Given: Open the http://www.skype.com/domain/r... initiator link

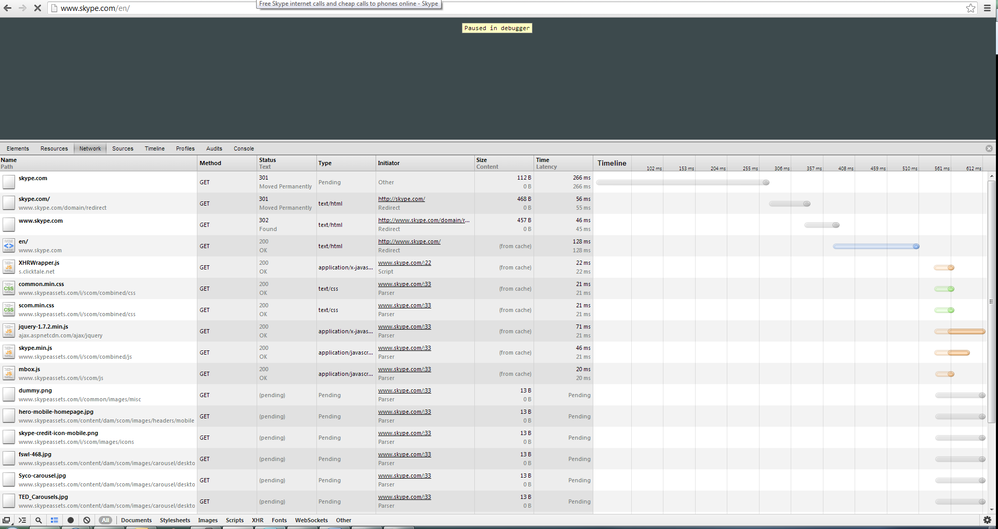Looking at the screenshot, I should pos(424,220).
